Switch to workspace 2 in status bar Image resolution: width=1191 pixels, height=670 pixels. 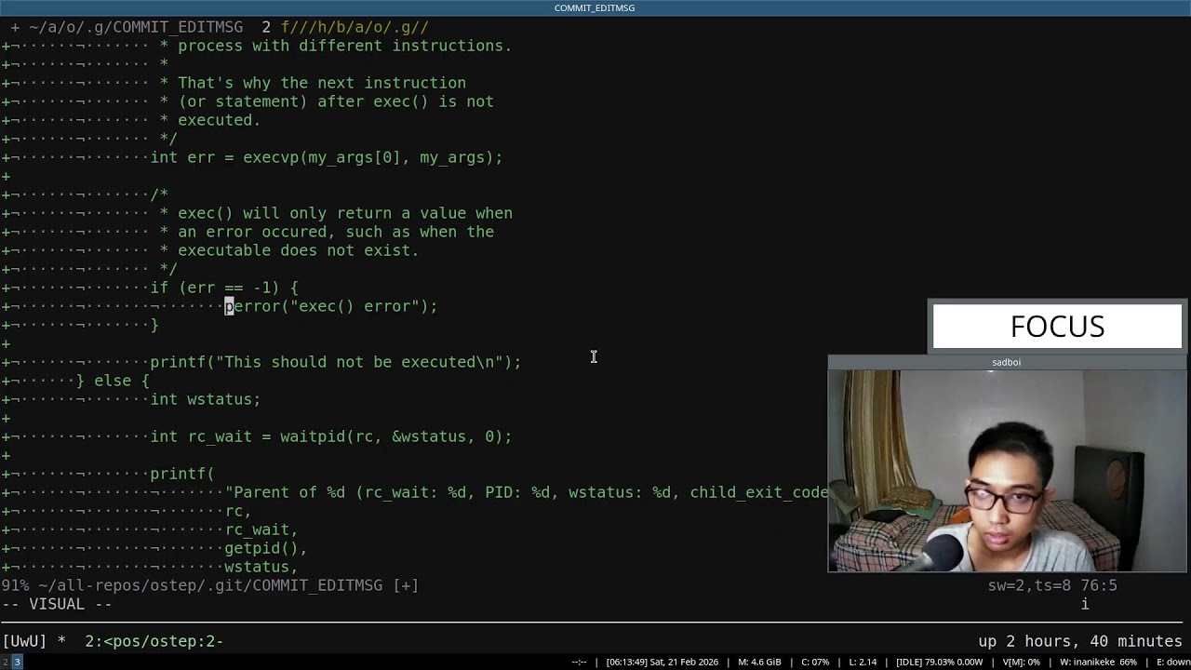(5, 662)
